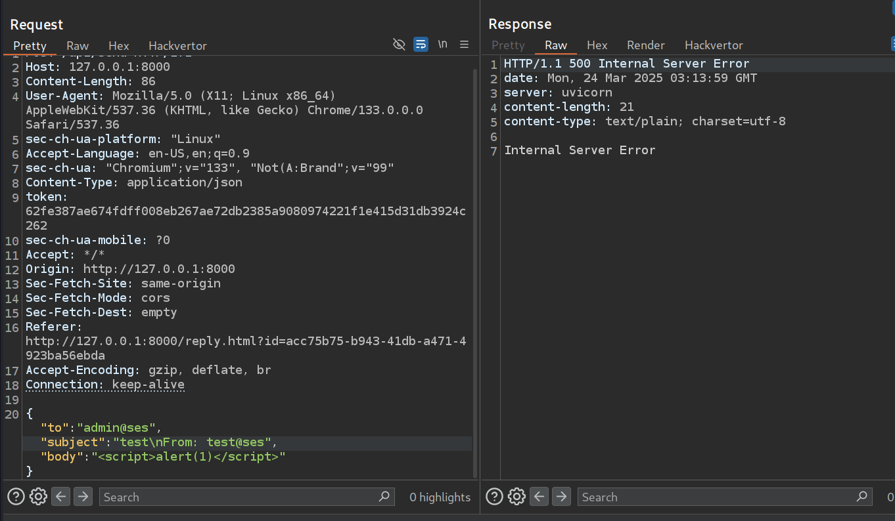Toggle the word wrap button in Request
Image resolution: width=895 pixels, height=521 pixels.
pos(421,44)
